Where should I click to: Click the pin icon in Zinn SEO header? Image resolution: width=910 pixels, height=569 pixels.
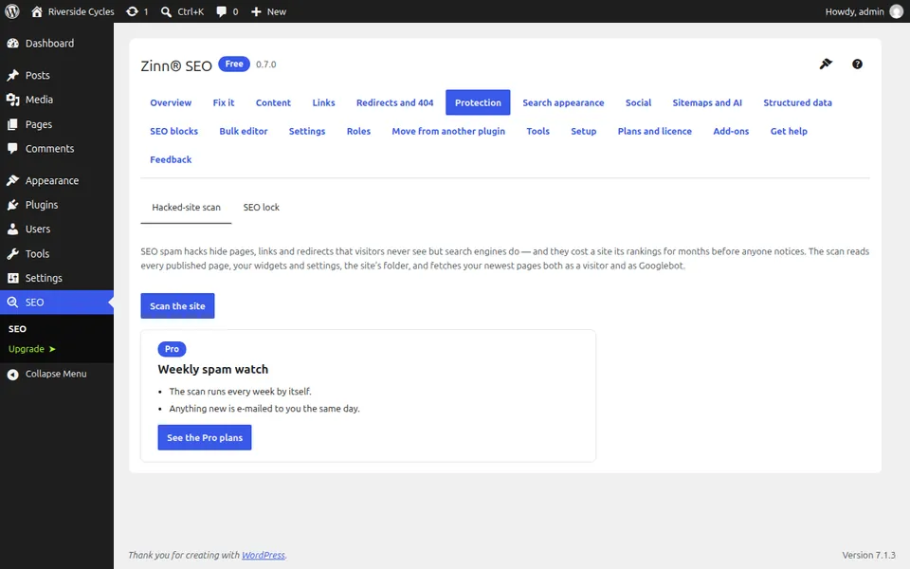[x=826, y=64]
